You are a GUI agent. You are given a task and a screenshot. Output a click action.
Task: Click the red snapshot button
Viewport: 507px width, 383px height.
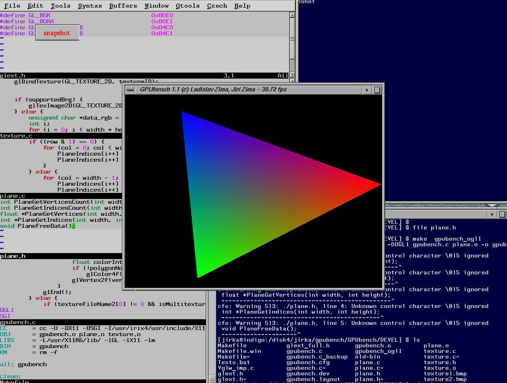click(x=57, y=33)
